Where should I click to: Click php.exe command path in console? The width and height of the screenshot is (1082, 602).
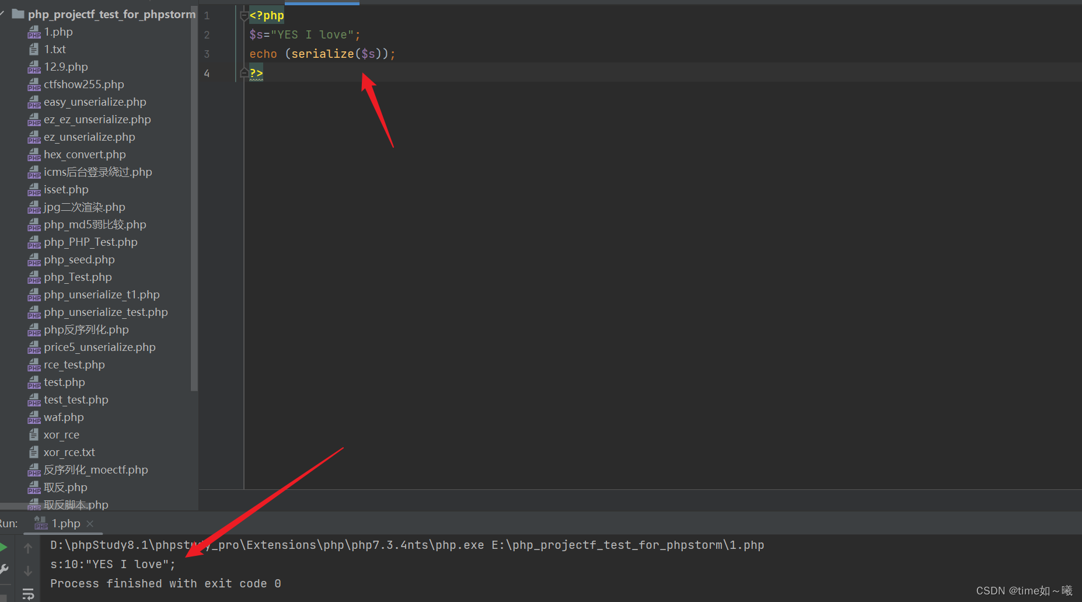coord(267,545)
